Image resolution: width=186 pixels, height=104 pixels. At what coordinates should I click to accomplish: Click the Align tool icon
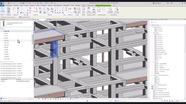pos(40,9)
